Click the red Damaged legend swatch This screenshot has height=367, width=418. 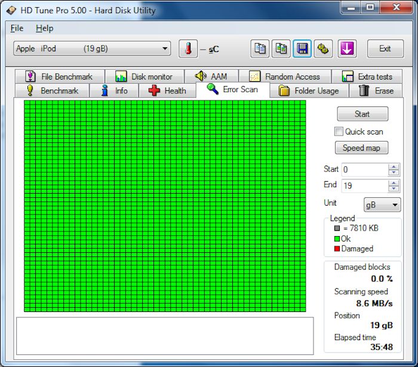[337, 249]
